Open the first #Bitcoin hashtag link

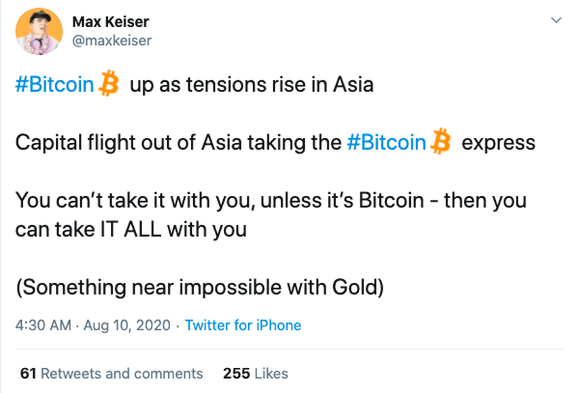54,85
